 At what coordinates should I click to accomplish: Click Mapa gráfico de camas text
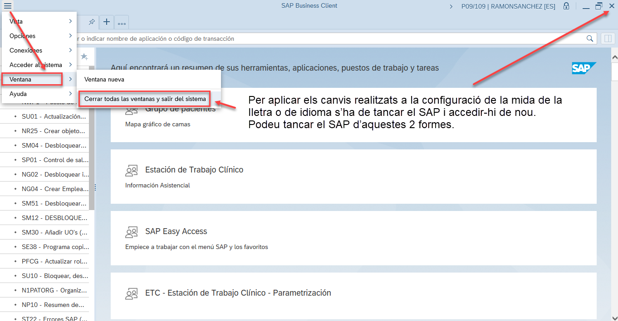[x=157, y=124]
